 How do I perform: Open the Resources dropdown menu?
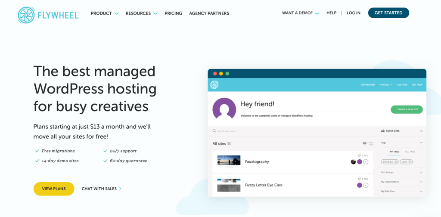(141, 13)
